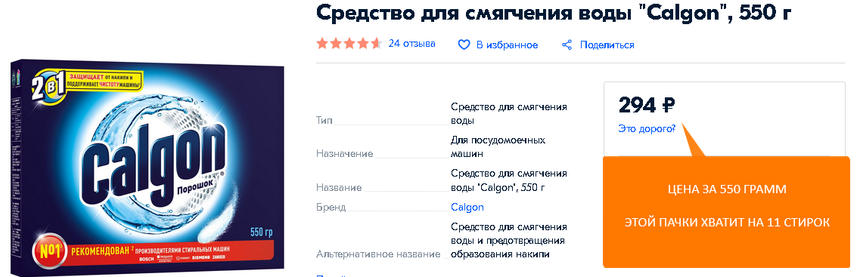Click the ХВАТИТ НА 11 СТИРОК text
The height and width of the screenshot is (277, 860).
pyautogui.click(x=765, y=223)
